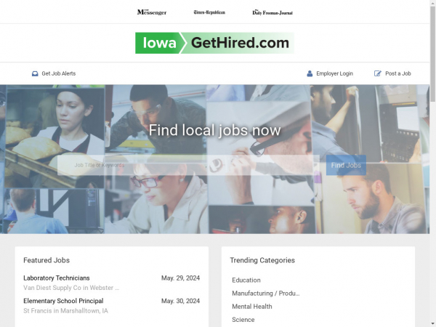
Task: Open The Messenger newspaper logo
Action: 152,12
